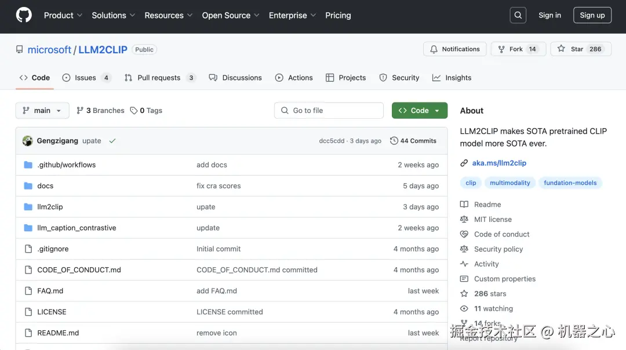
Task: Open the llm_caption_contrastive folder name
Action: coord(77,228)
